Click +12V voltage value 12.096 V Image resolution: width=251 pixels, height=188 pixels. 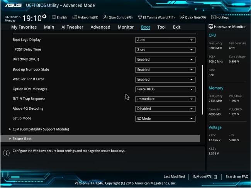[214, 140]
